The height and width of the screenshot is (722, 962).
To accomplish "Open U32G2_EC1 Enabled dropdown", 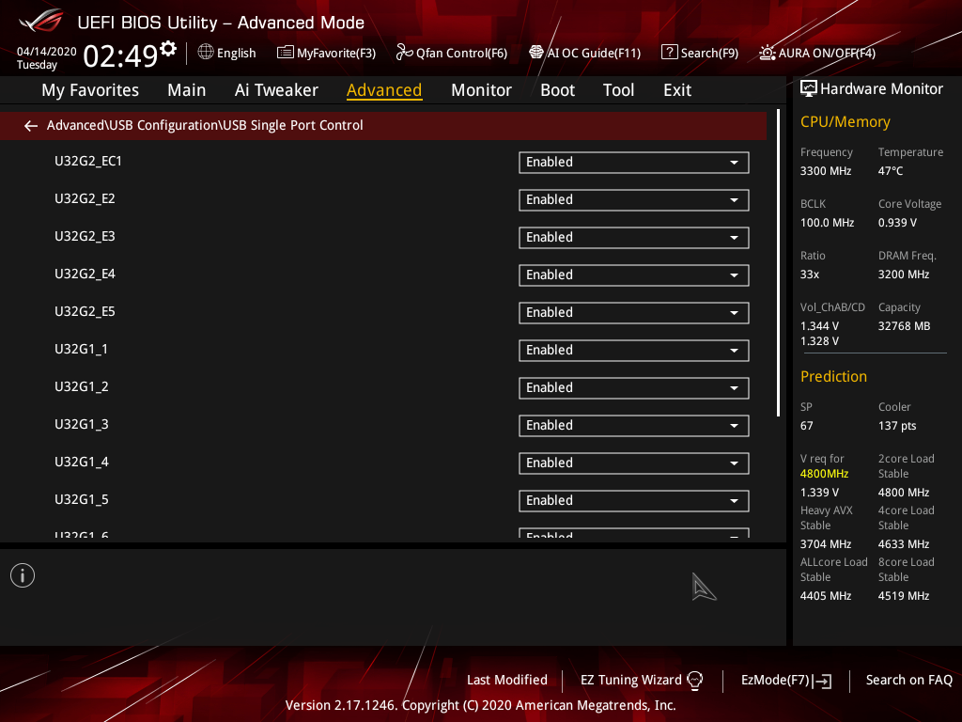I will pyautogui.click(x=634, y=163).
